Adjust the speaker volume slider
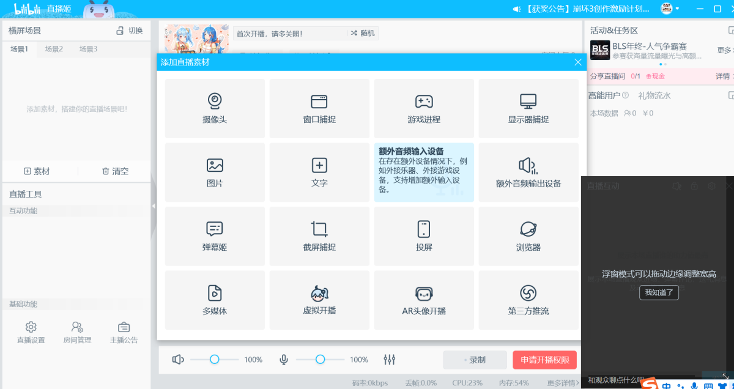 pos(215,360)
